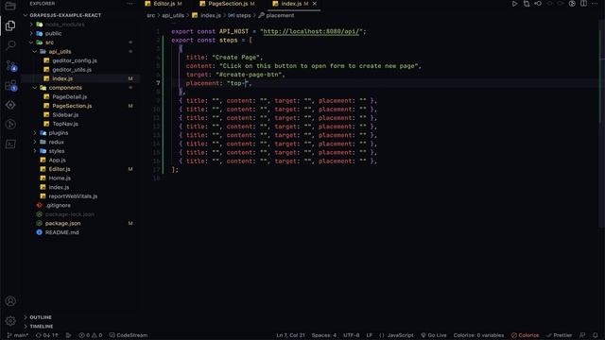
Task: Open README.md file
Action: [x=61, y=232]
